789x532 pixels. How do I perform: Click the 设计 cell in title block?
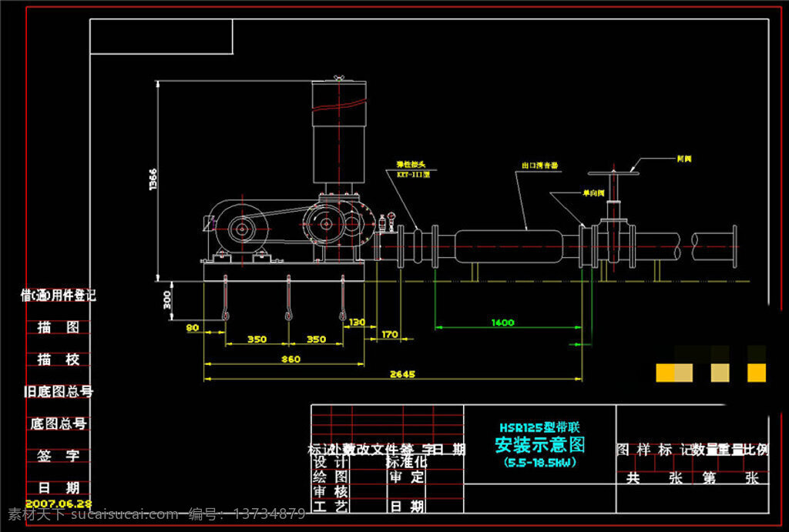tap(330, 462)
